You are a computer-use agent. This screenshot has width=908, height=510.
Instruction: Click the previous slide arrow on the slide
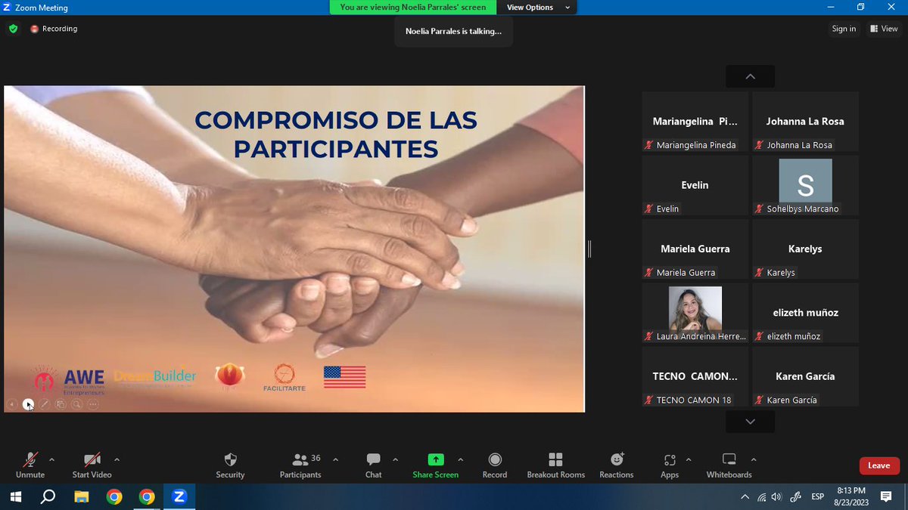(x=12, y=404)
